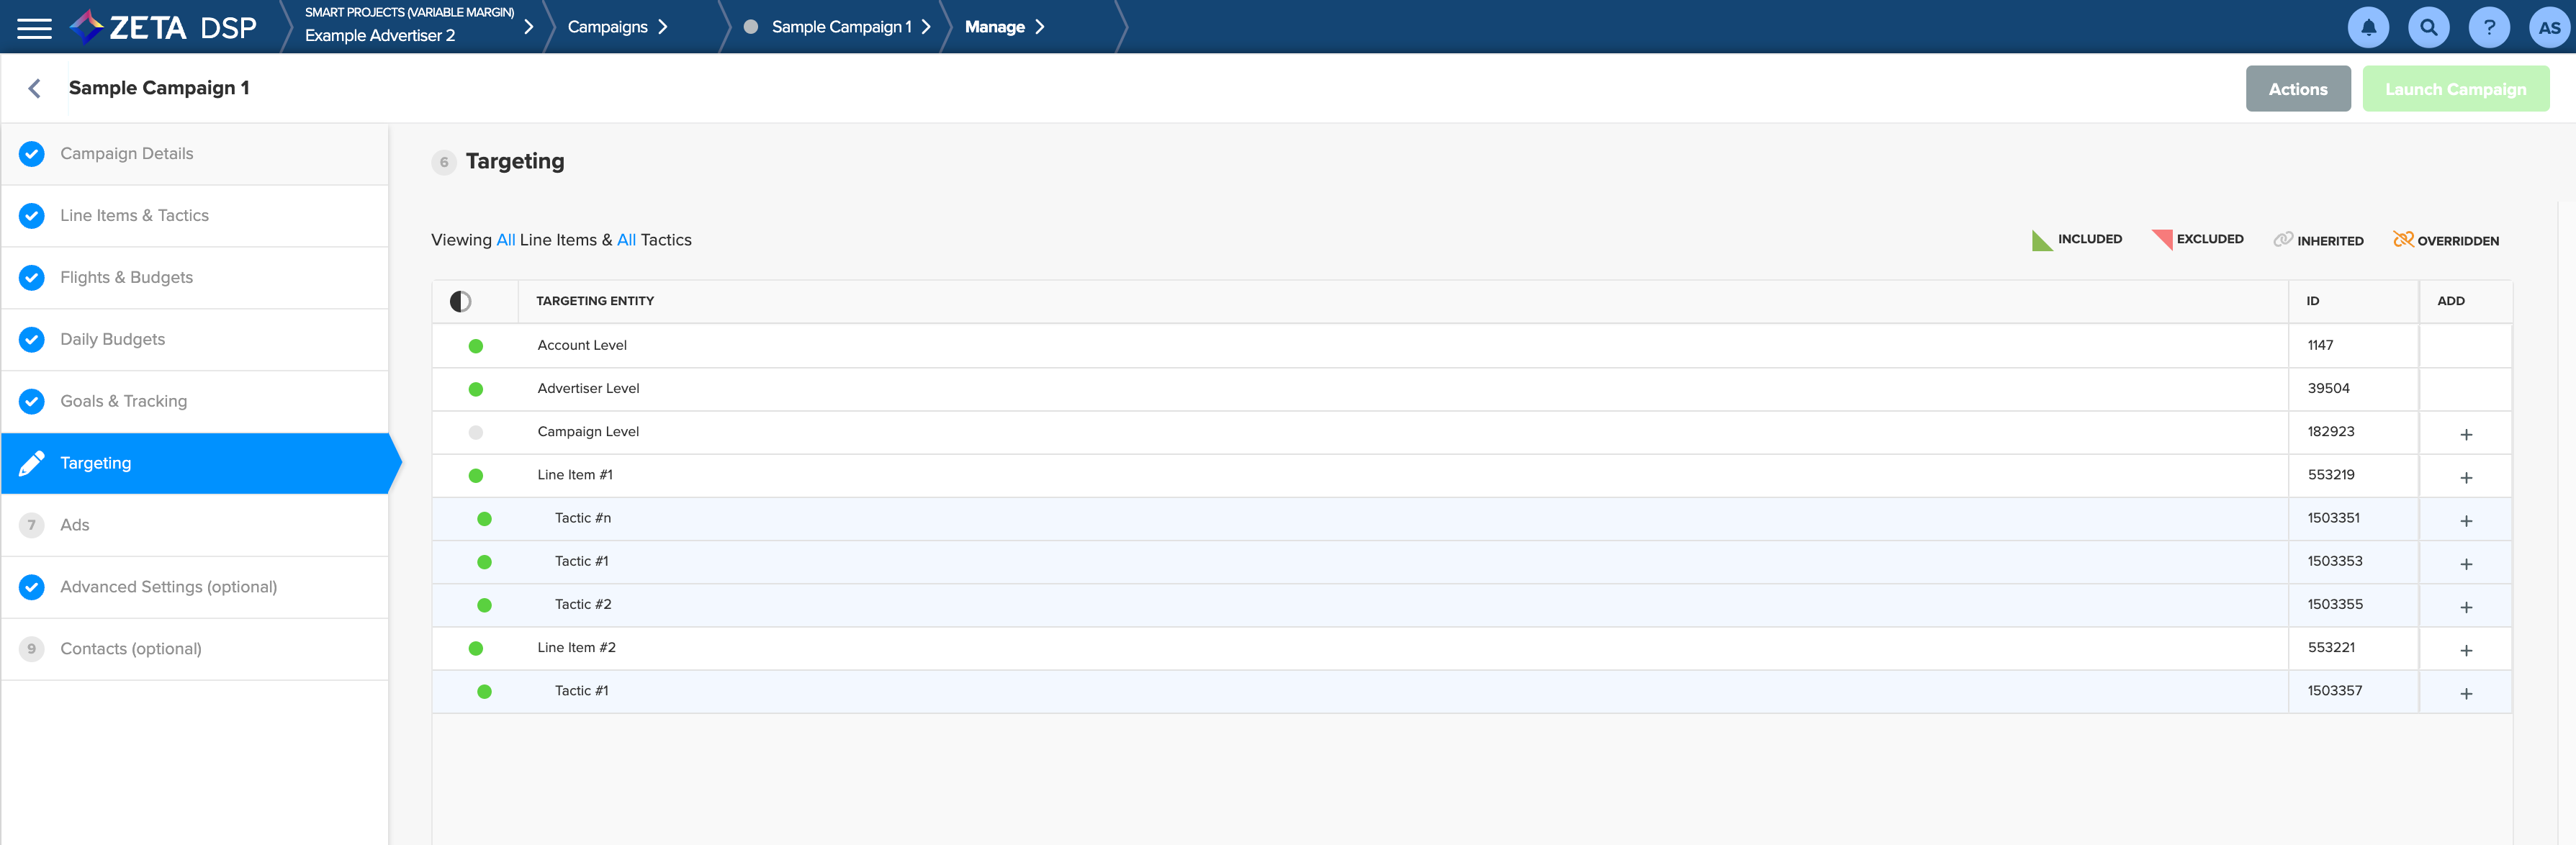2576x845 pixels.
Task: Click the notifications bell icon
Action: 2367,28
